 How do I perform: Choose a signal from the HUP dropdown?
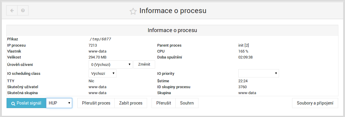point(59,103)
